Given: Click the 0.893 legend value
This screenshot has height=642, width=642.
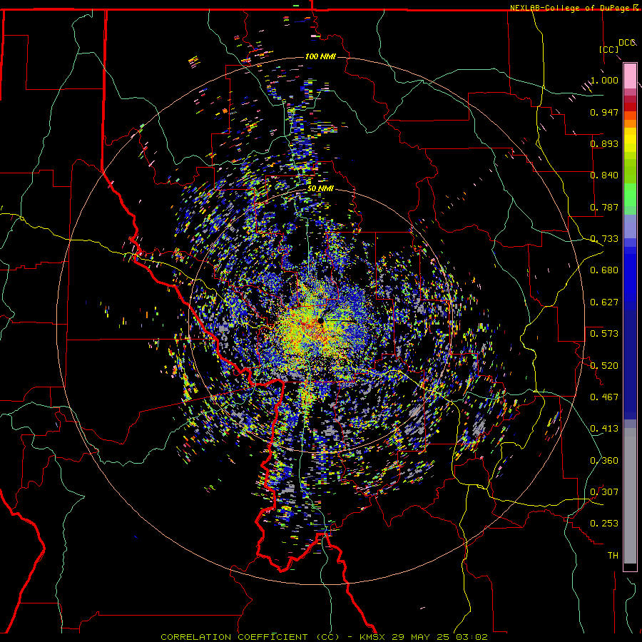Looking at the screenshot, I should click(x=604, y=143).
